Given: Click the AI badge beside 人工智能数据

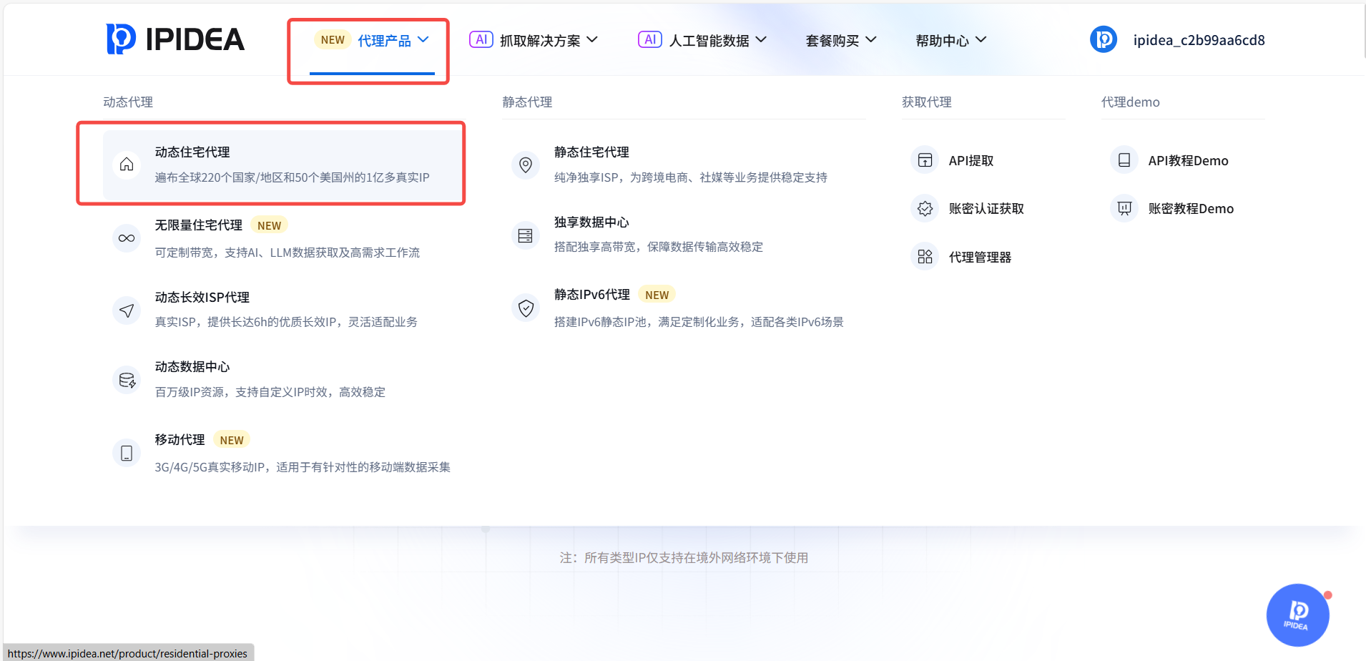Looking at the screenshot, I should coord(650,39).
